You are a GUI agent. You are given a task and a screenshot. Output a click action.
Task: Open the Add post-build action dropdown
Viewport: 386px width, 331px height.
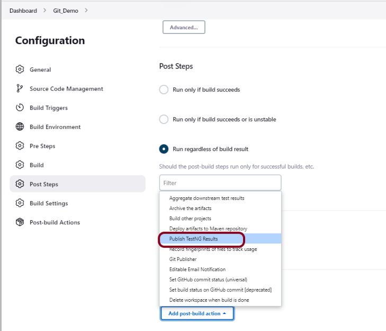click(197, 313)
